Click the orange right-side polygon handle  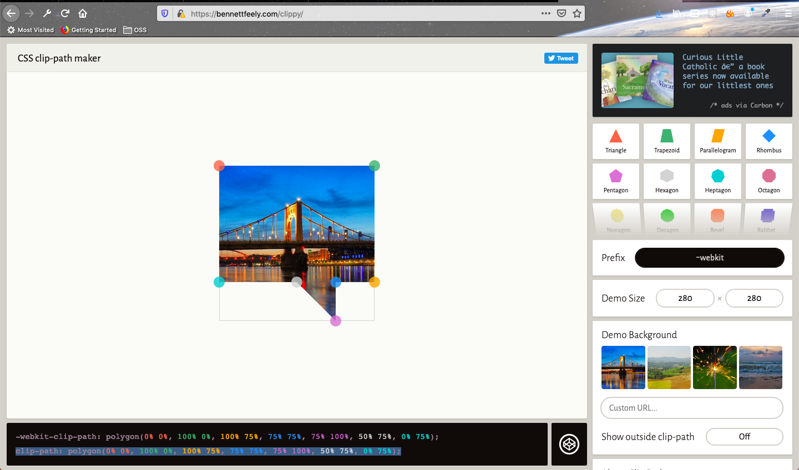click(375, 282)
